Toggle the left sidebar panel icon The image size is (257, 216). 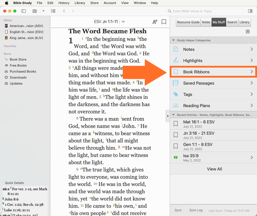tap(24, 11)
